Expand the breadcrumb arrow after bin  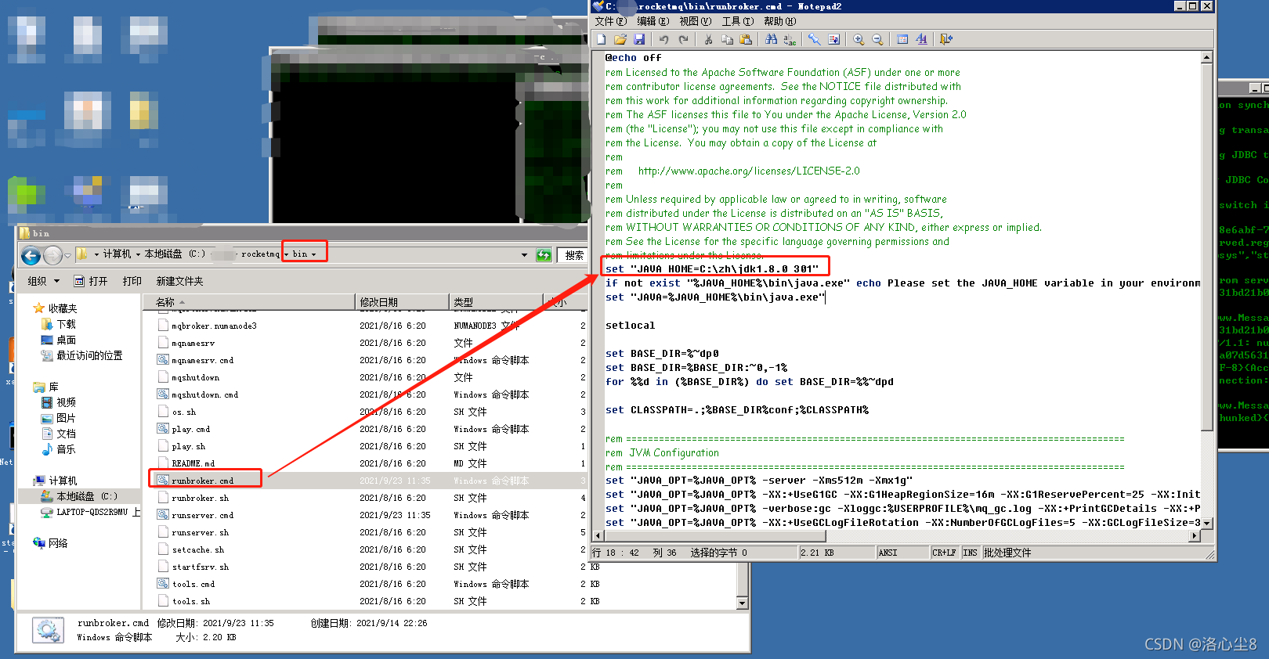(x=314, y=254)
